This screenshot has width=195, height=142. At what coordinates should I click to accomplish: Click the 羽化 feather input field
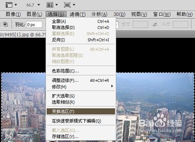(34, 25)
